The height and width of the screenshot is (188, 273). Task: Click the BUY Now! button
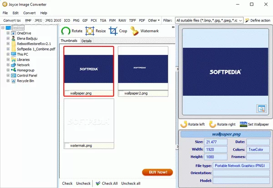click(x=157, y=172)
